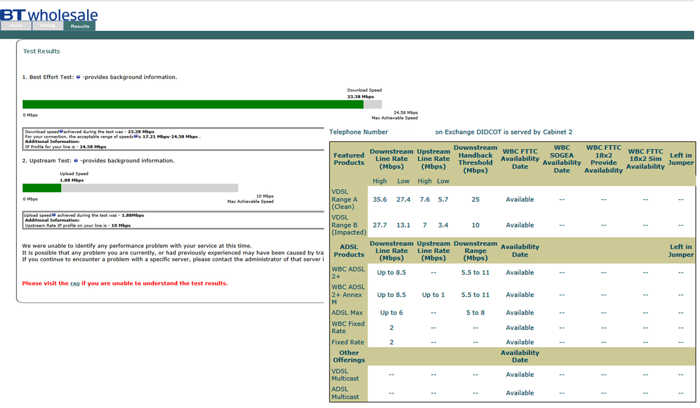Click the green download speed bar
Viewport: 700px width, 408px height.
(x=192, y=104)
